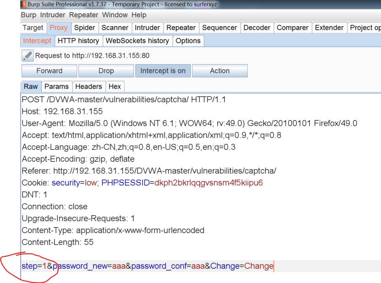Open the Scanner tab
Image resolution: width=381 pixels, height=283 pixels.
point(115,27)
